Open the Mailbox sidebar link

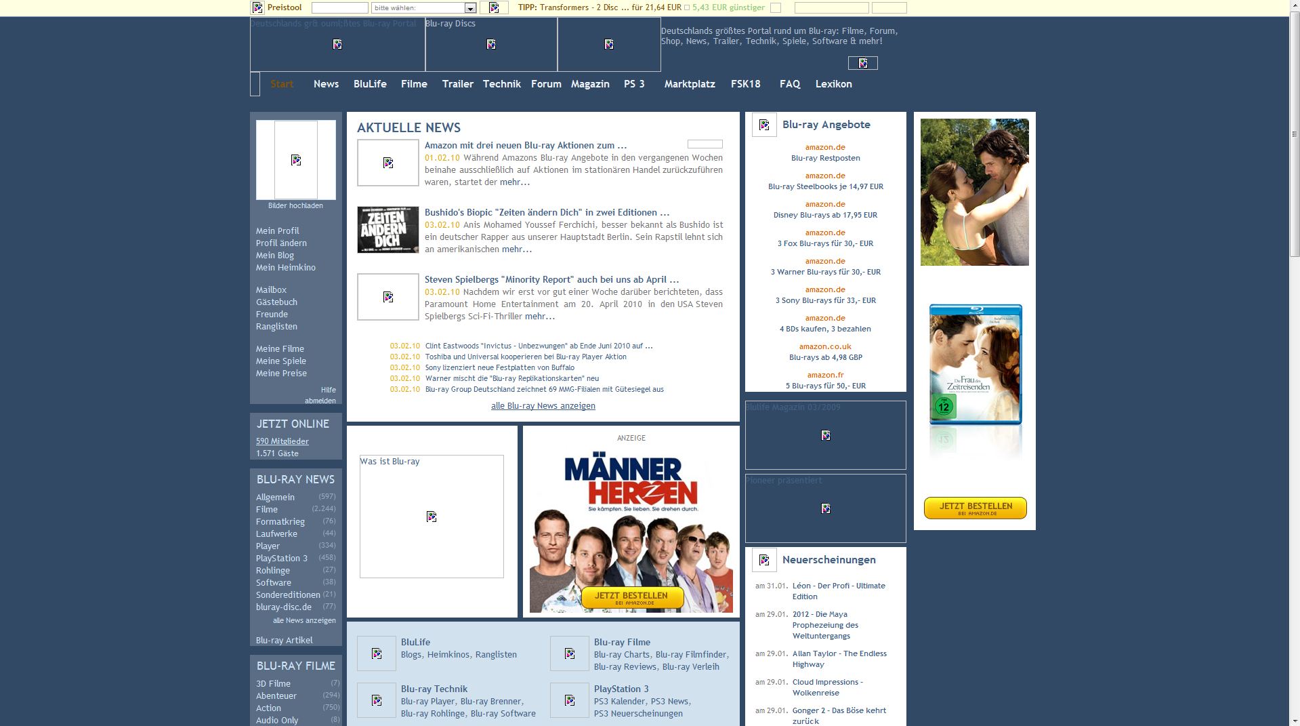point(271,290)
